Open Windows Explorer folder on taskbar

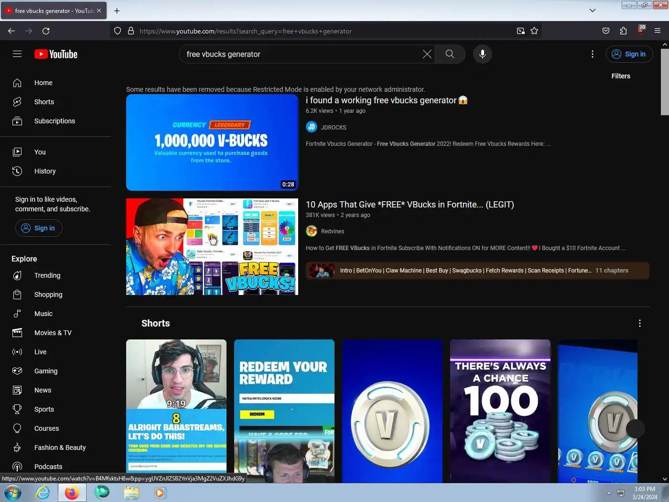pyautogui.click(x=131, y=492)
